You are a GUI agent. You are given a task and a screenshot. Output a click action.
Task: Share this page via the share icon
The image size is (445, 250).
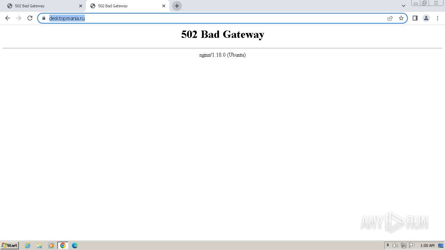[390, 18]
